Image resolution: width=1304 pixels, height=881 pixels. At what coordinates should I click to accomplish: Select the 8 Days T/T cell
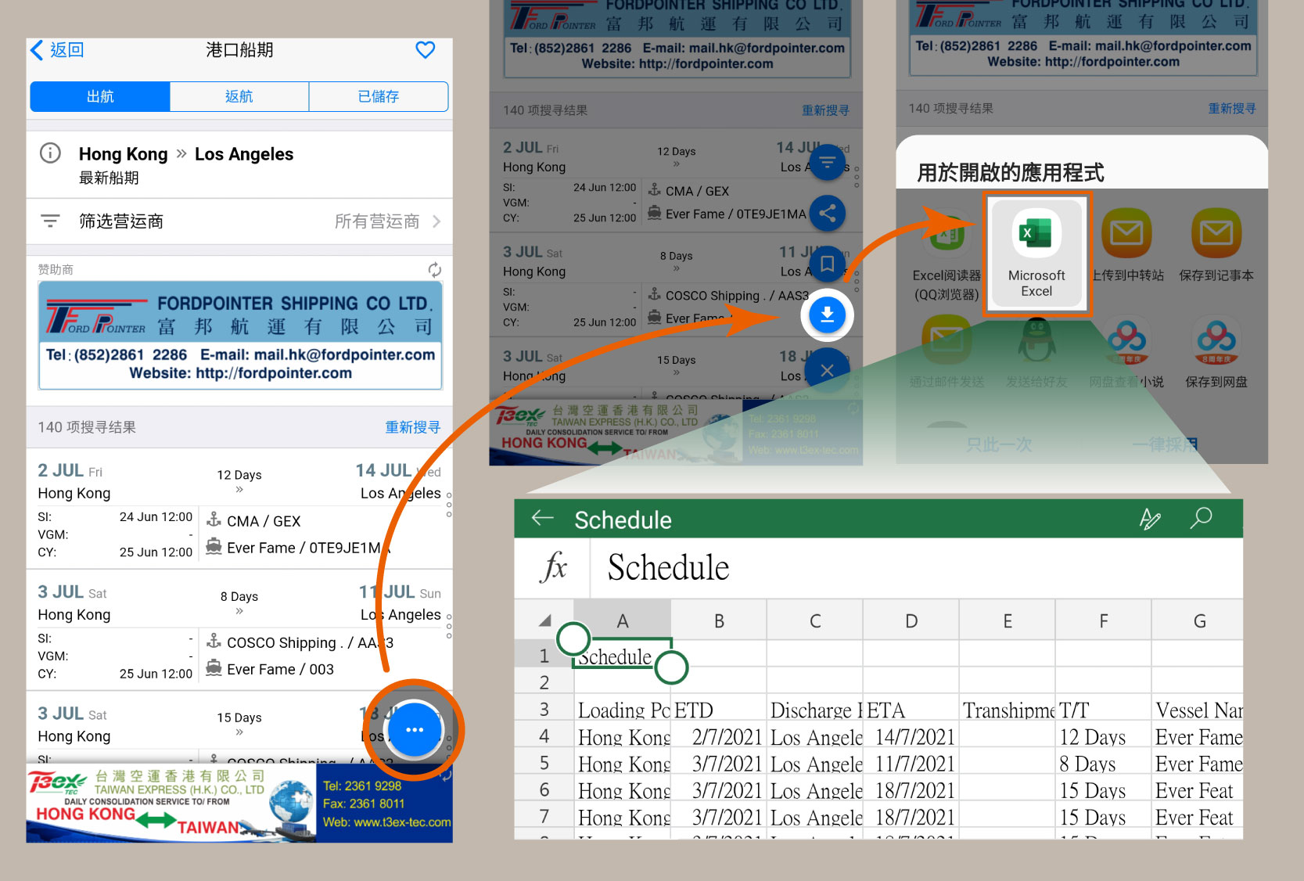tap(1103, 763)
